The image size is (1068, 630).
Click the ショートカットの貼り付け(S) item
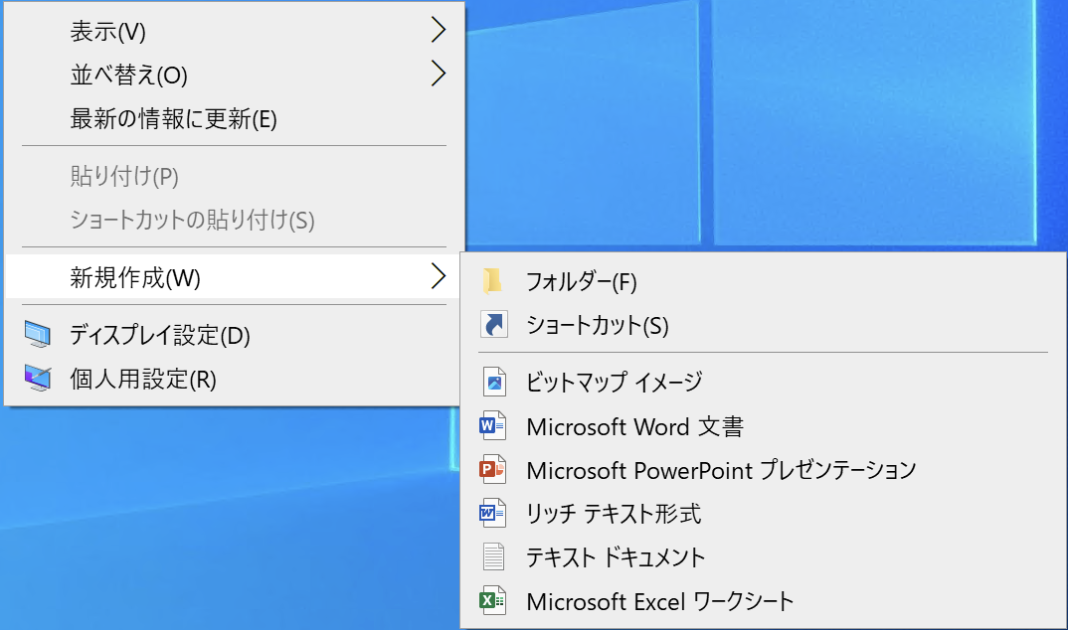pyautogui.click(x=192, y=220)
